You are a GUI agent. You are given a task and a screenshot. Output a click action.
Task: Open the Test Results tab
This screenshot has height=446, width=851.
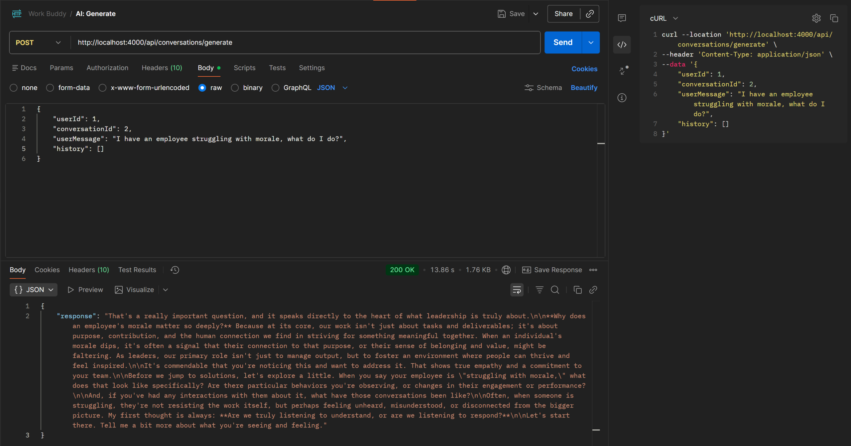point(137,270)
